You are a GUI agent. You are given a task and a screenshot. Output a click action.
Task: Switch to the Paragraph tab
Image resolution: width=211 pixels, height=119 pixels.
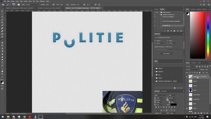[164, 91]
